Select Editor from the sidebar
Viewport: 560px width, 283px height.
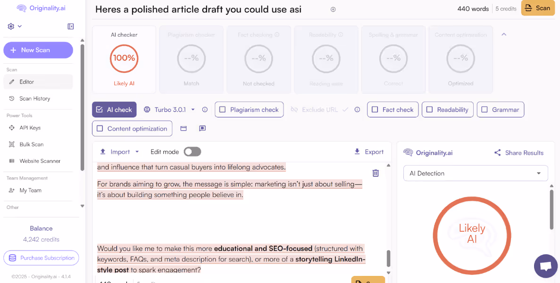click(x=28, y=81)
